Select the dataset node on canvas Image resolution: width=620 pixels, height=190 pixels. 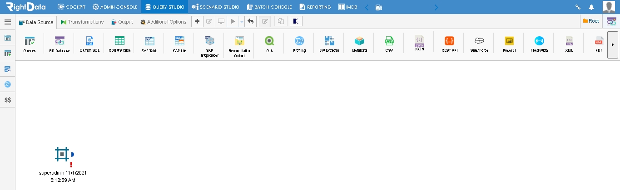tap(62, 154)
